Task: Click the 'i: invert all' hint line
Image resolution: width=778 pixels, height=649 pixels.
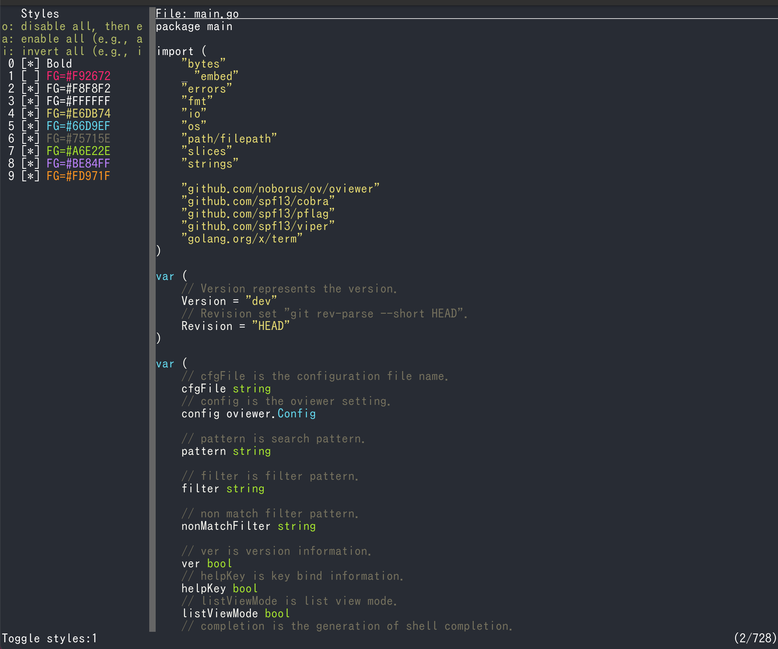Action: pos(72,51)
